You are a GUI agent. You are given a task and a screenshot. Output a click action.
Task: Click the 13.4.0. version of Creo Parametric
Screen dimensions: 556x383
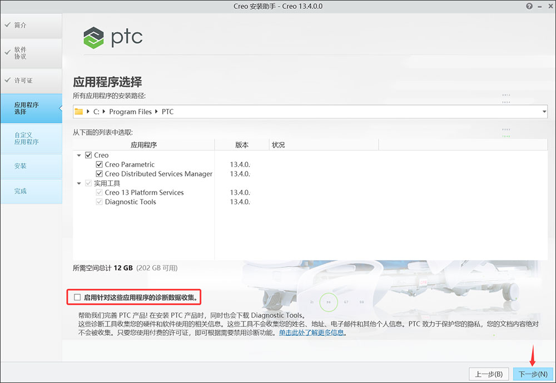[x=240, y=164]
